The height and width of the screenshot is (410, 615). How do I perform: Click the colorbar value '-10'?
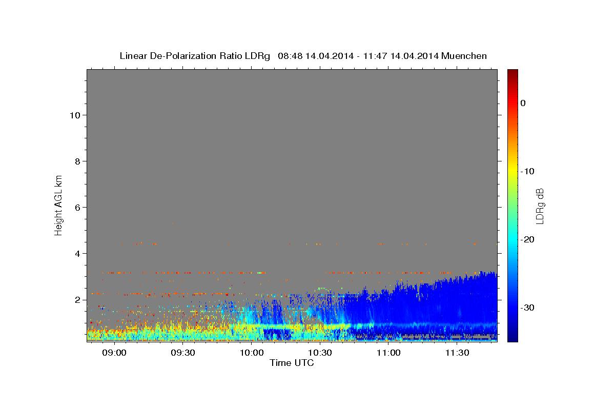click(528, 171)
